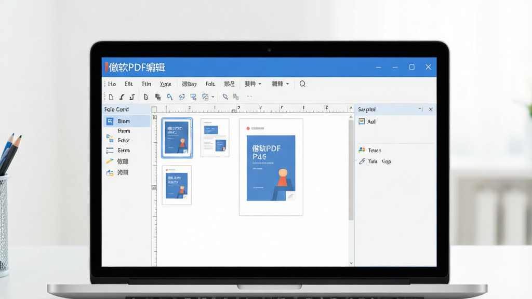
Task: Click the Tatk Nop entry
Action: 379,162
